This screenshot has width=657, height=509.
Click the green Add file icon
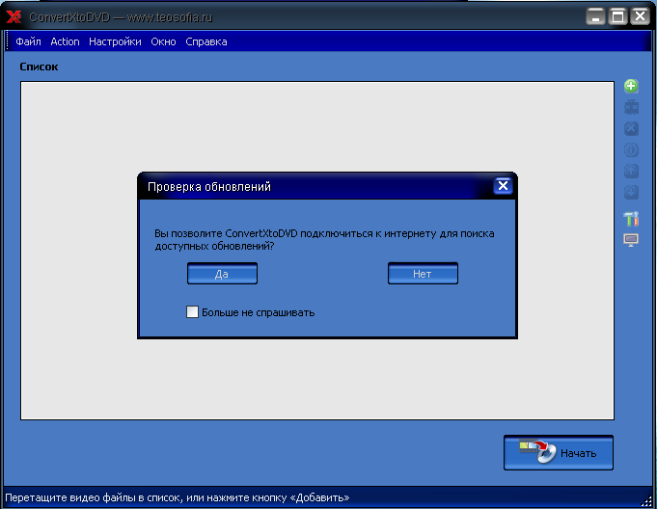coord(631,87)
